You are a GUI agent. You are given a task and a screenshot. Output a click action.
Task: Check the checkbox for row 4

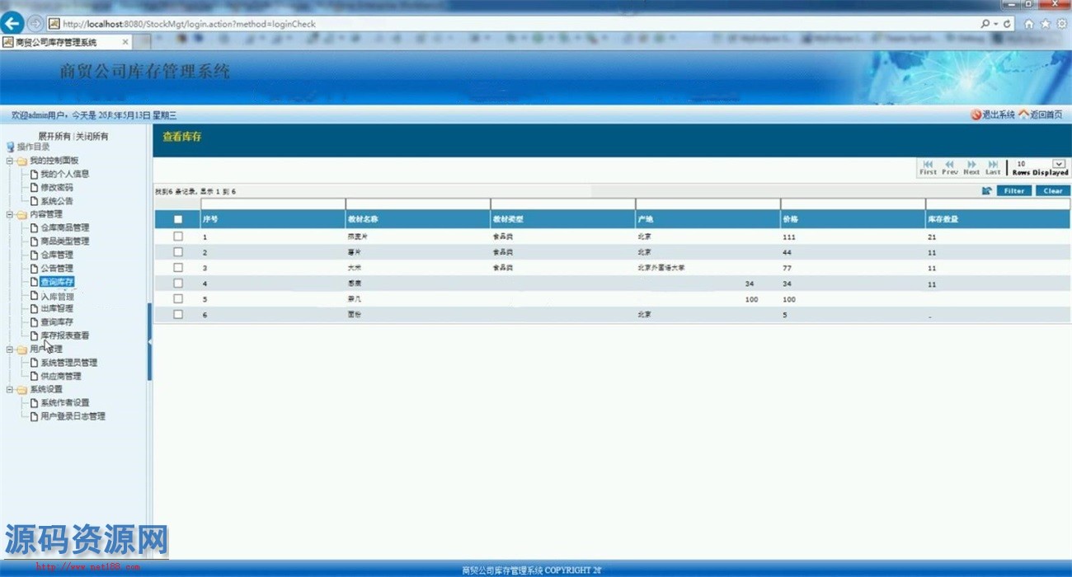pyautogui.click(x=178, y=284)
